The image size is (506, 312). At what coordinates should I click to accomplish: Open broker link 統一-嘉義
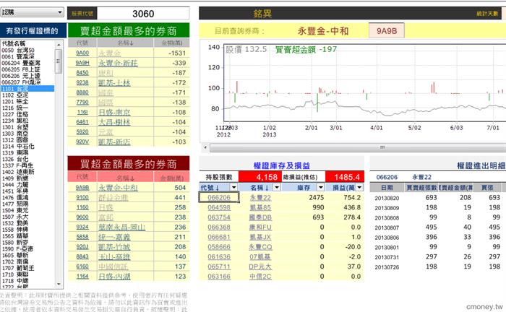pyautogui.click(x=114, y=237)
